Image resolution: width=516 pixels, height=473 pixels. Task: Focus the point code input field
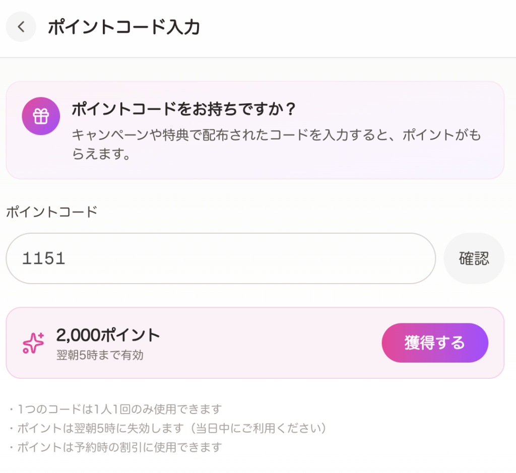point(242,258)
